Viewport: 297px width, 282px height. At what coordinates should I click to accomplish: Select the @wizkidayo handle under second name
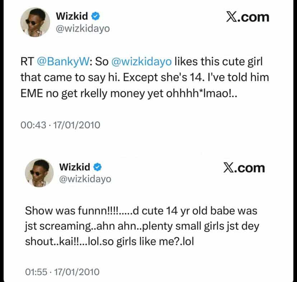(85, 179)
